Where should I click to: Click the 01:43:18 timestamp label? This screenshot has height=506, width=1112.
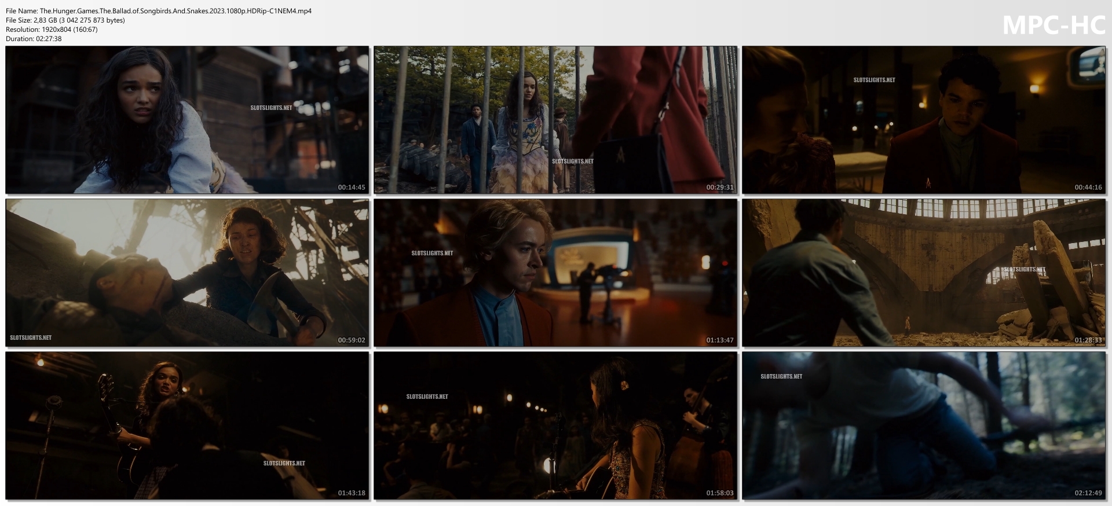352,493
